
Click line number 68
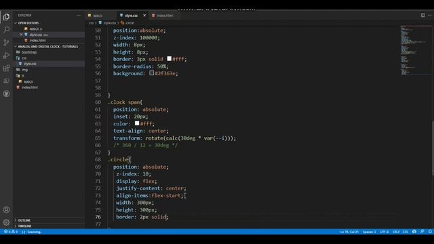tap(98, 160)
